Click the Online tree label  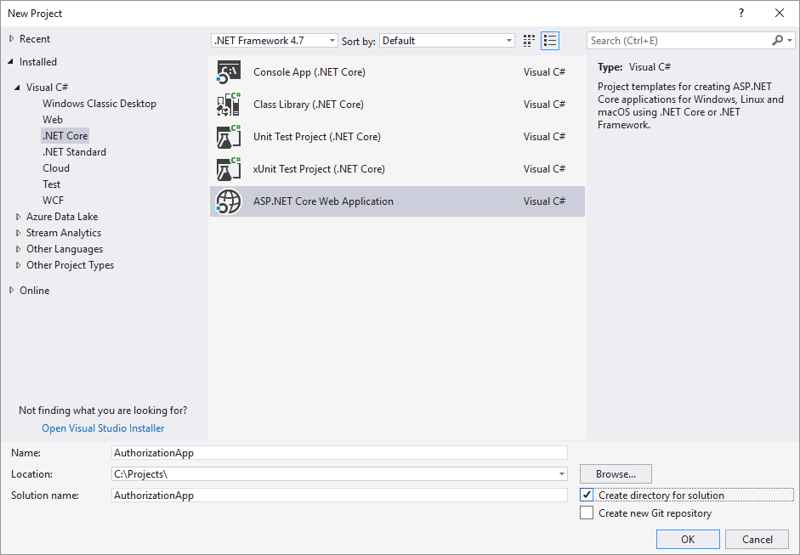point(35,291)
